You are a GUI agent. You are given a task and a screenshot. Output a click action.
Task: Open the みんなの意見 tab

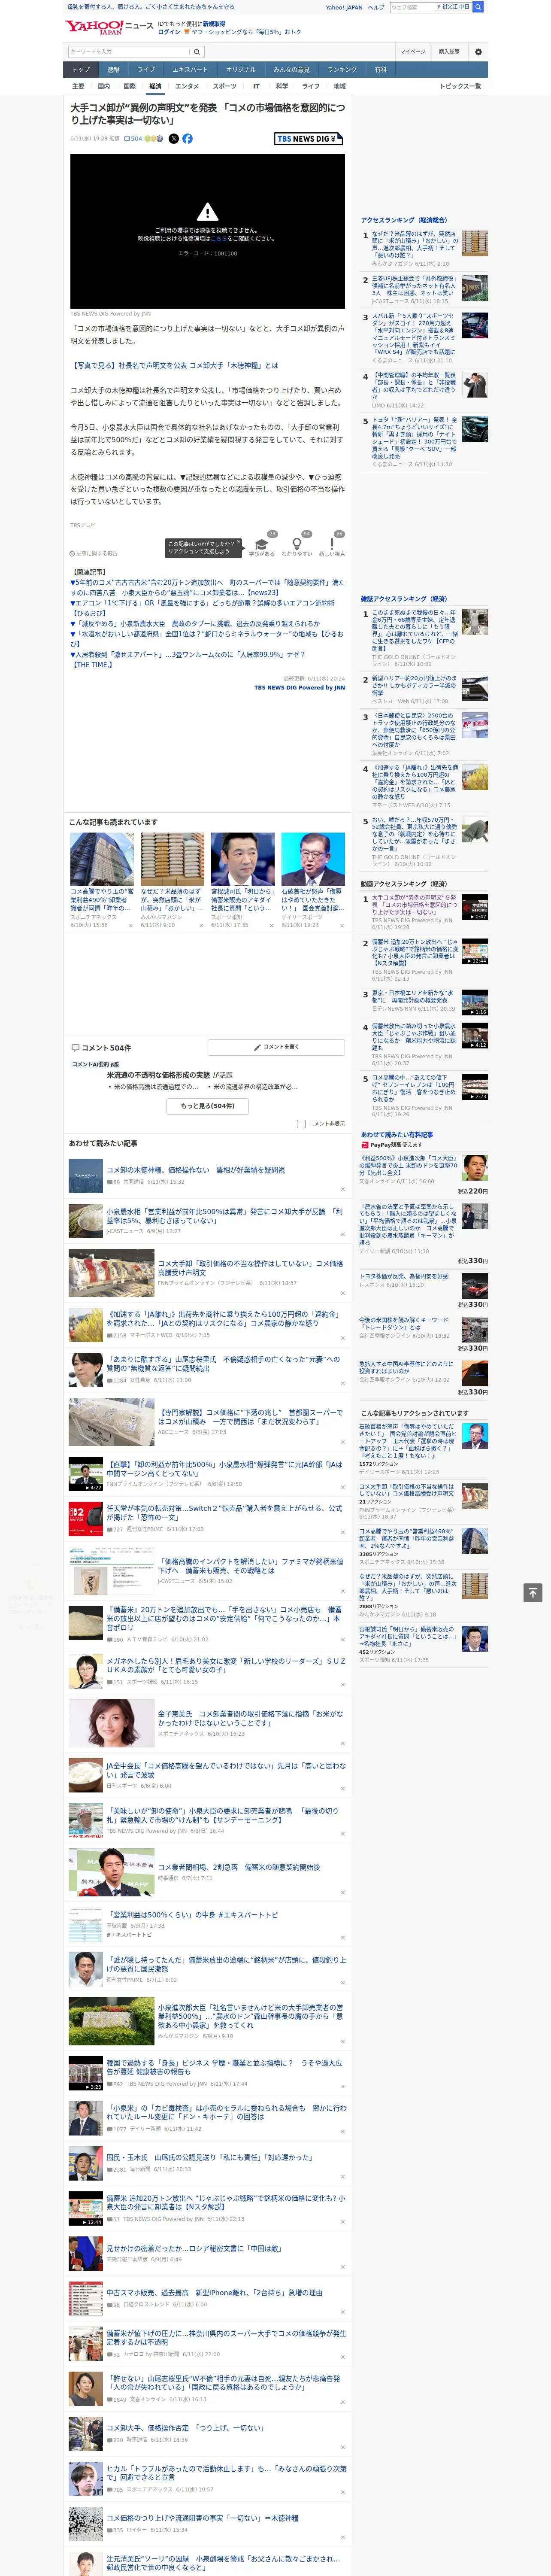[291, 70]
